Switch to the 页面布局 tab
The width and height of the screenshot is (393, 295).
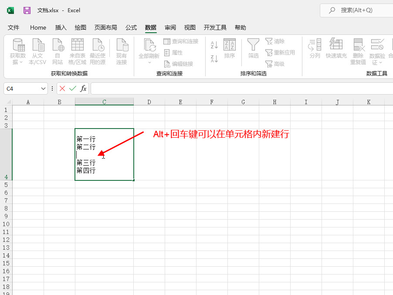click(x=106, y=27)
